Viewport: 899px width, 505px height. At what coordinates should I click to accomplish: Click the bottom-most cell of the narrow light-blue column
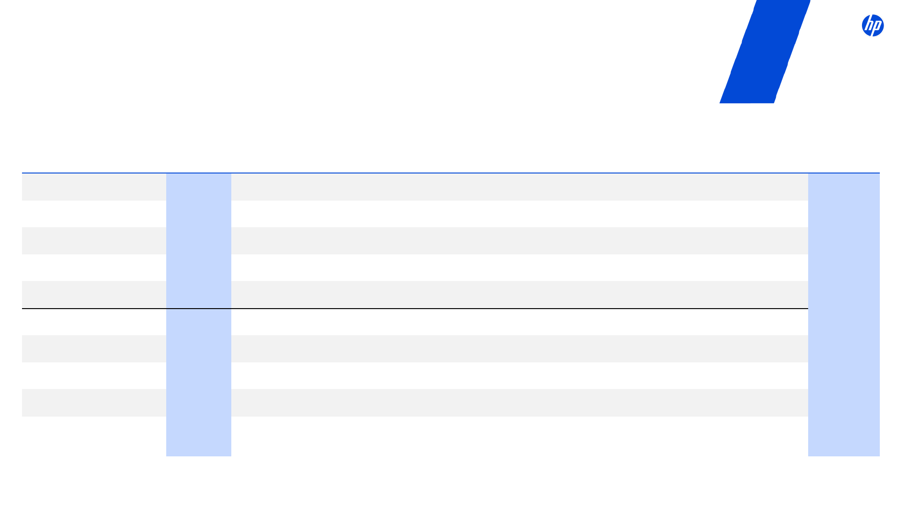tap(199, 436)
